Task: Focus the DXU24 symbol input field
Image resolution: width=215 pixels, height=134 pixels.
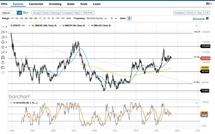Action: 9,13
